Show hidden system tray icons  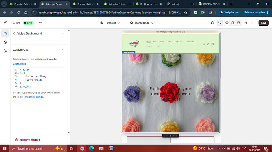pos(219,148)
